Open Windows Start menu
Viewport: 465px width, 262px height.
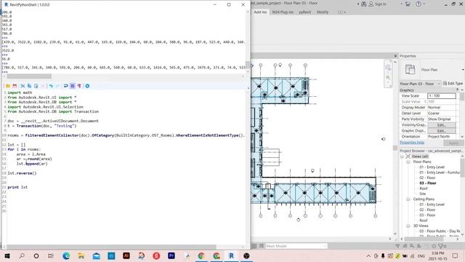coord(7,256)
